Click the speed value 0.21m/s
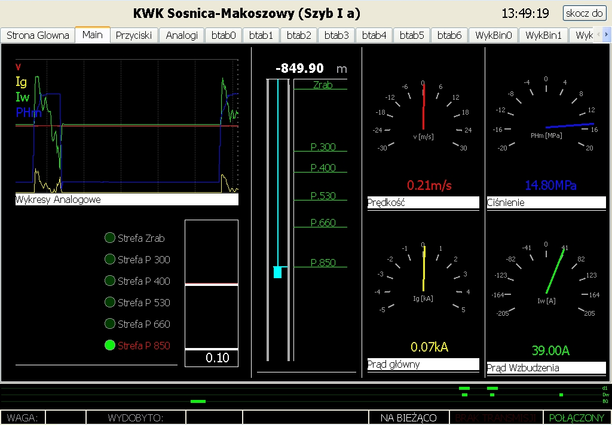The width and height of the screenshot is (612, 425). [x=429, y=185]
